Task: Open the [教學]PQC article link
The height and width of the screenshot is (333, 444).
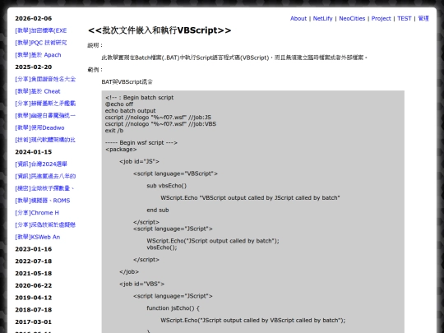Action: click(41, 43)
